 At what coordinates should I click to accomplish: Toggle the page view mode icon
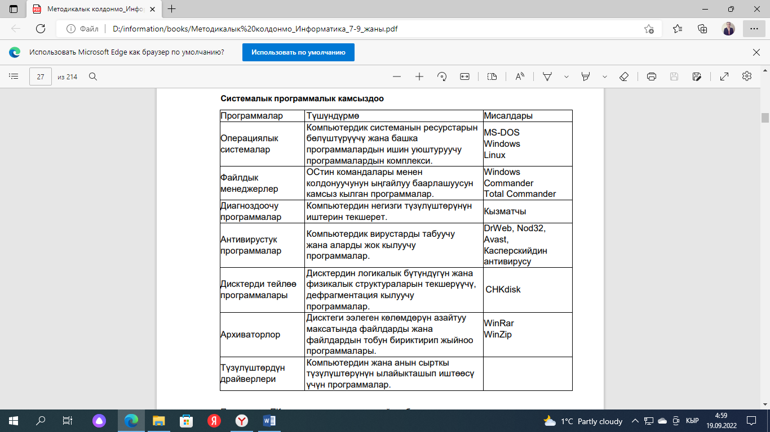[x=492, y=76]
